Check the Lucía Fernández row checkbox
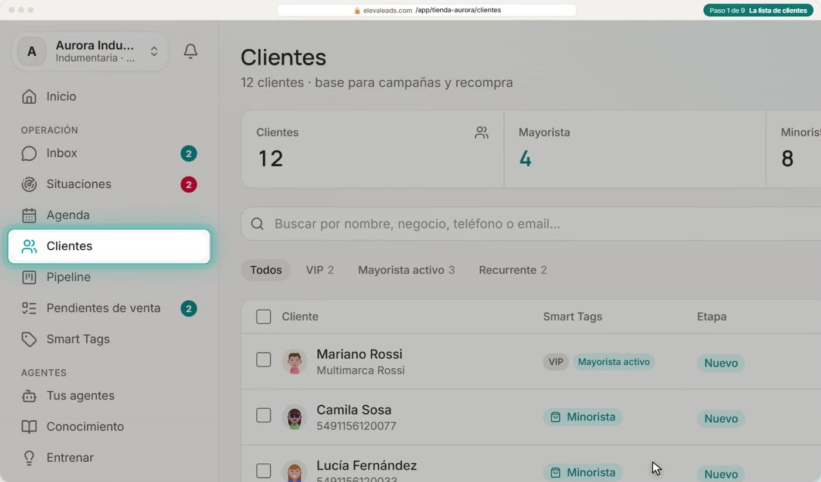The height and width of the screenshot is (482, 821). pyautogui.click(x=263, y=471)
